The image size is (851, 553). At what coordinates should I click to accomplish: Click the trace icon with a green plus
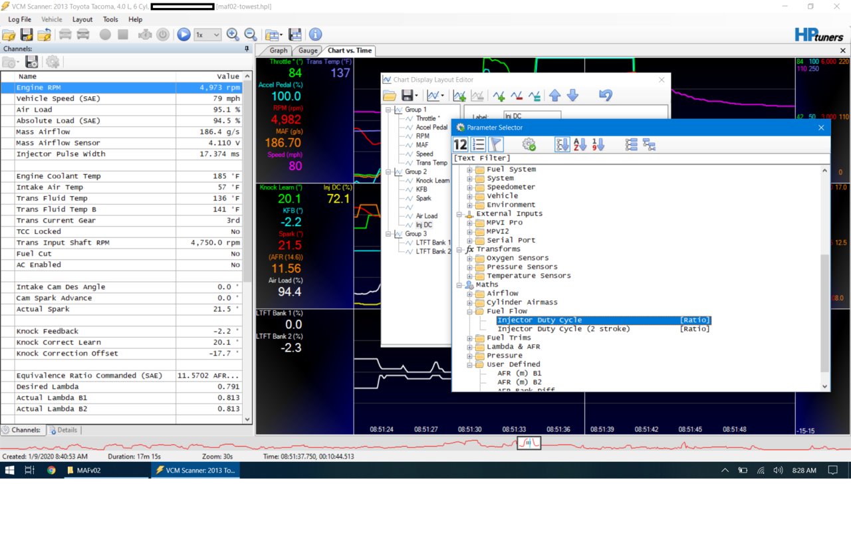tap(499, 96)
